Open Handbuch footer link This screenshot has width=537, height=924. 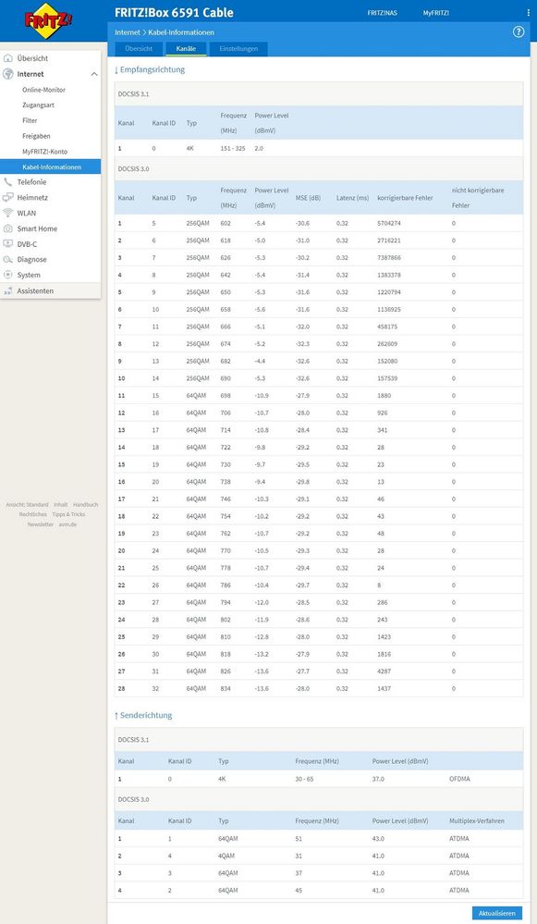pyautogui.click(x=85, y=505)
